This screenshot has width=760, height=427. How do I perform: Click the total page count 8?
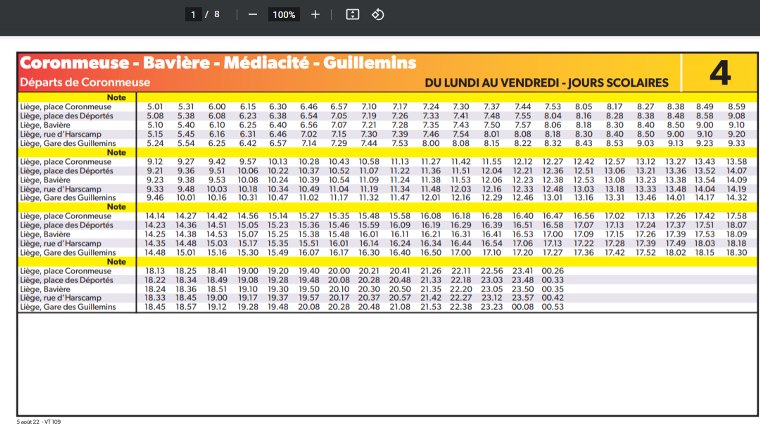(x=217, y=14)
